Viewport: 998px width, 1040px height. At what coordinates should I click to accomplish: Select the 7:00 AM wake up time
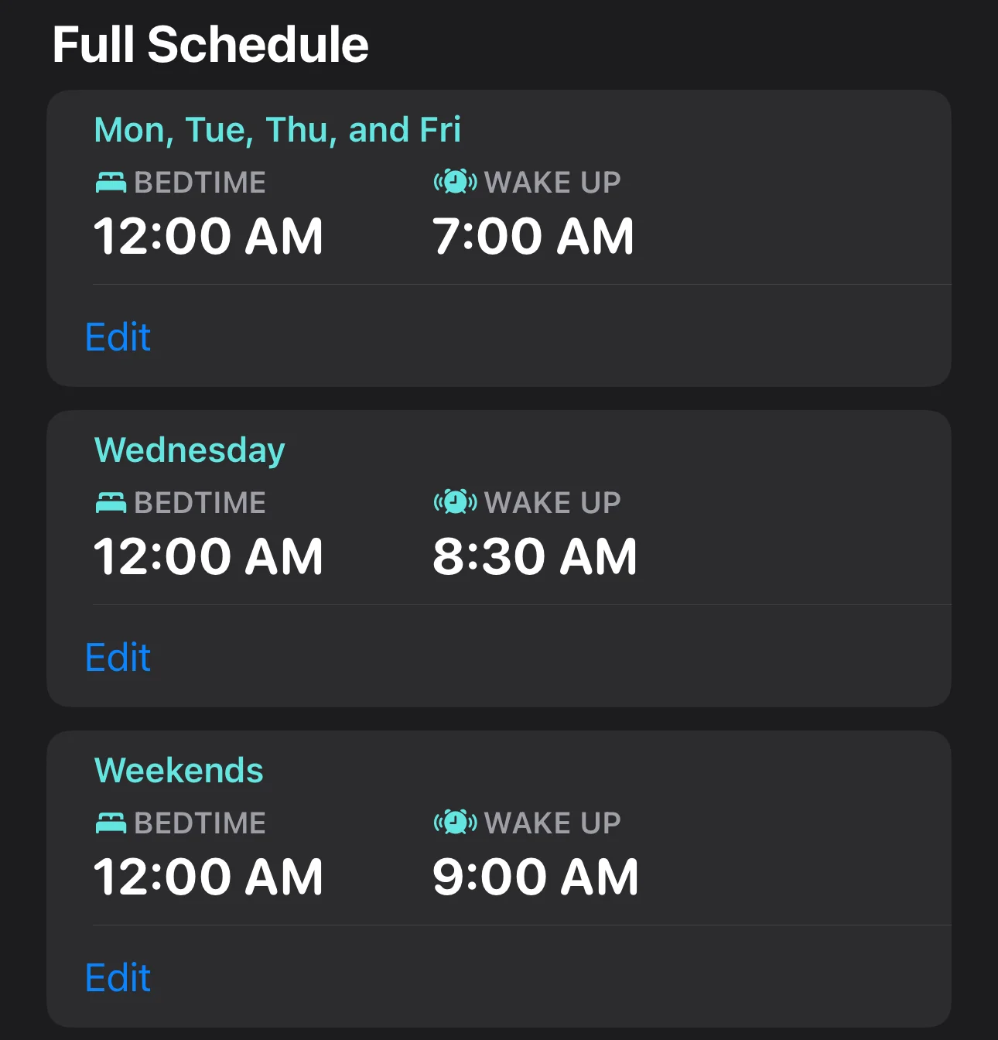click(x=533, y=236)
